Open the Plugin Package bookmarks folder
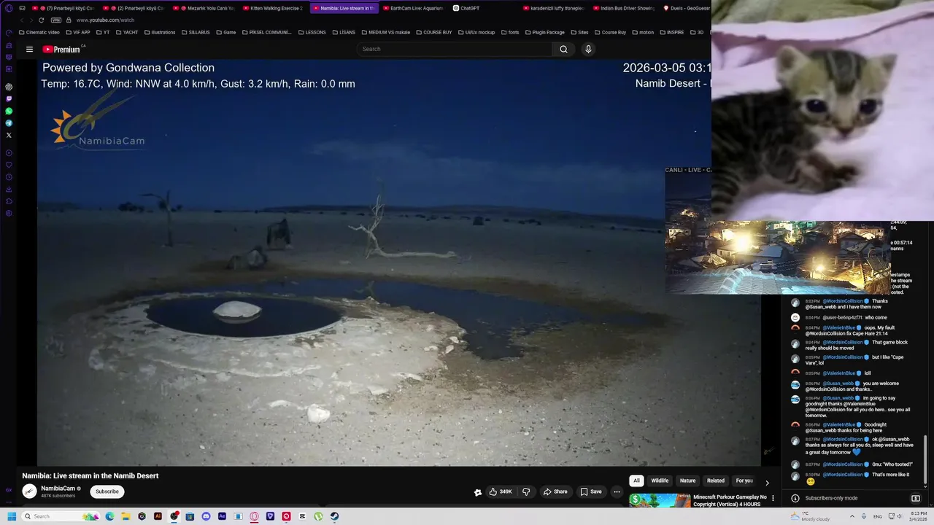934x525 pixels. pos(544,32)
